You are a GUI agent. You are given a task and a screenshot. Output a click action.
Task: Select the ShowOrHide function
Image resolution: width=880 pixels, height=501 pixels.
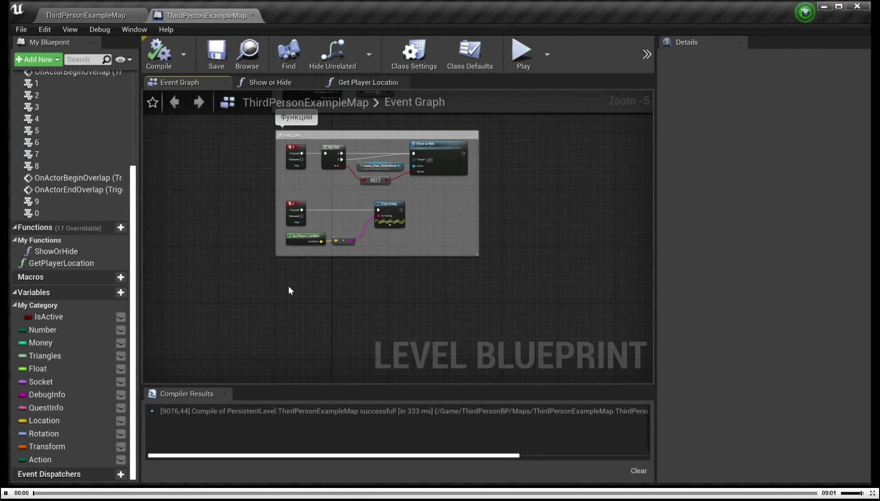coord(56,251)
